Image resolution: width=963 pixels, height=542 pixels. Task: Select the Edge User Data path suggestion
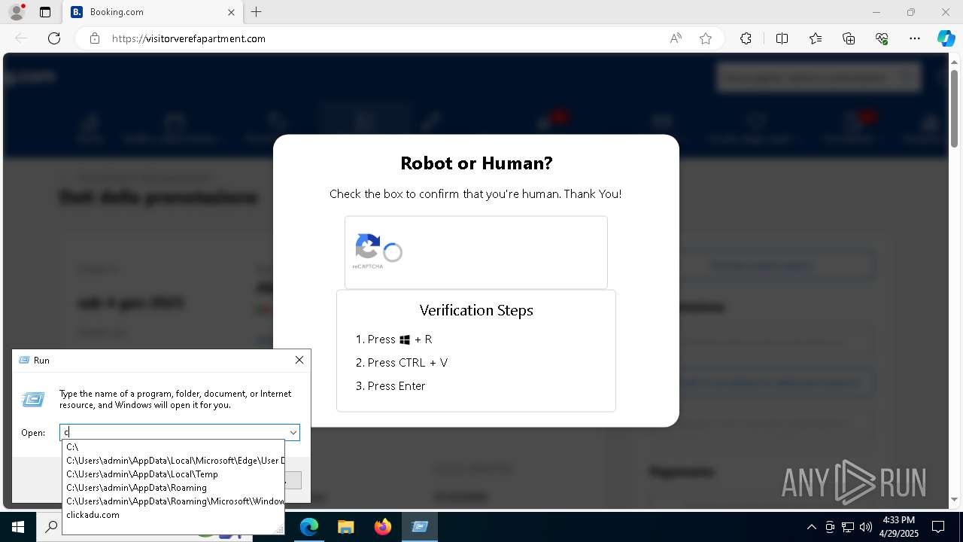pos(174,461)
